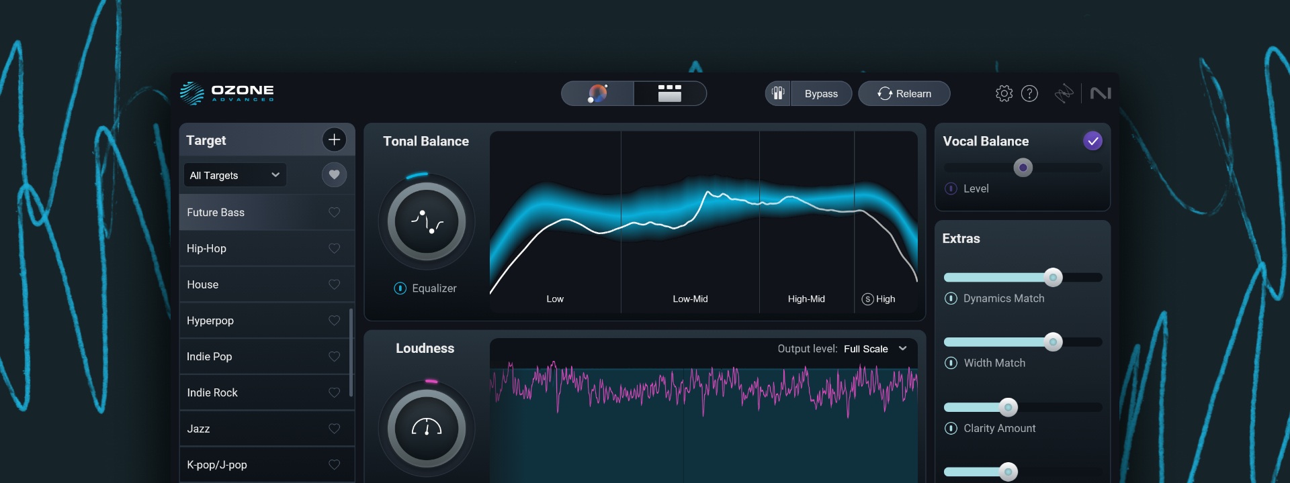Click the Native Instruments logo
Image resolution: width=1290 pixels, height=483 pixels.
(1101, 93)
